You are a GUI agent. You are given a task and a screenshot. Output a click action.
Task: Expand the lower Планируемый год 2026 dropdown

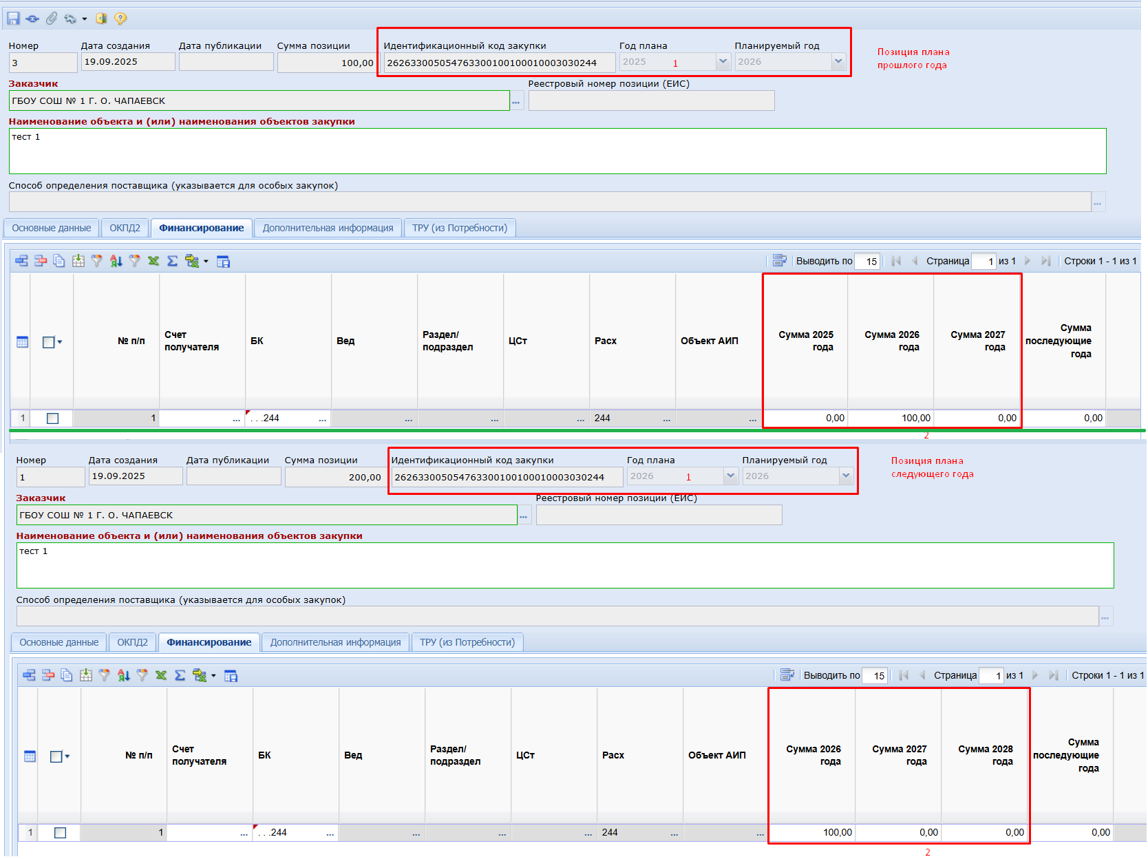[x=846, y=476]
